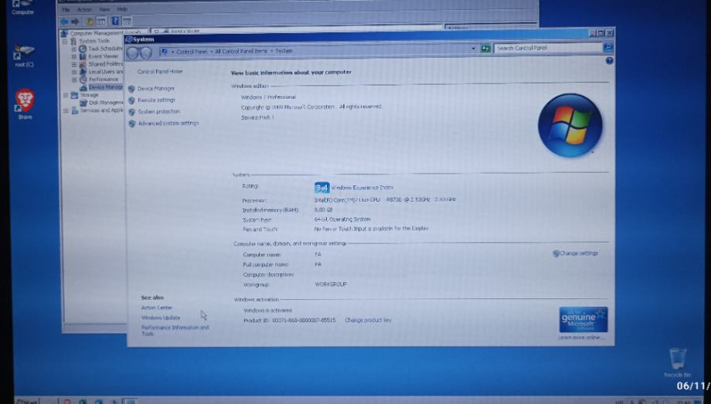Click the Show/Hide console tree toolbar icon
Viewport: 711px width, 404px height.
point(101,22)
